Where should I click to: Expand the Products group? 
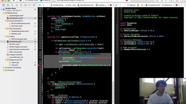pyautogui.click(x=3, y=70)
